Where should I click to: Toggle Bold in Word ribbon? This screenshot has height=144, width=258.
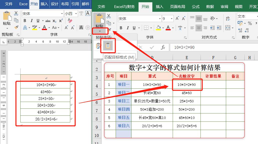[25, 21]
